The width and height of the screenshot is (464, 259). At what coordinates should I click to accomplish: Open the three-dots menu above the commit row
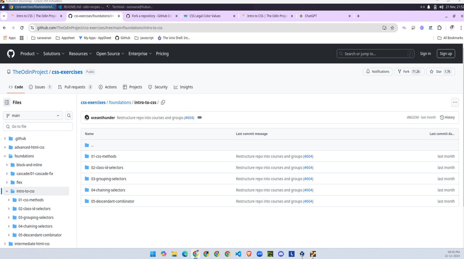coord(455,102)
